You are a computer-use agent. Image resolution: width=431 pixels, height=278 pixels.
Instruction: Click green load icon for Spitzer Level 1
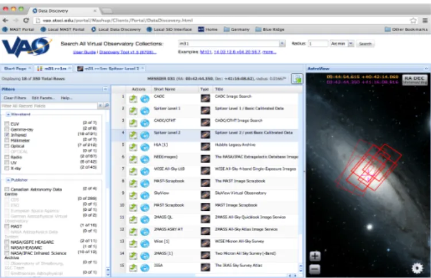(133, 111)
